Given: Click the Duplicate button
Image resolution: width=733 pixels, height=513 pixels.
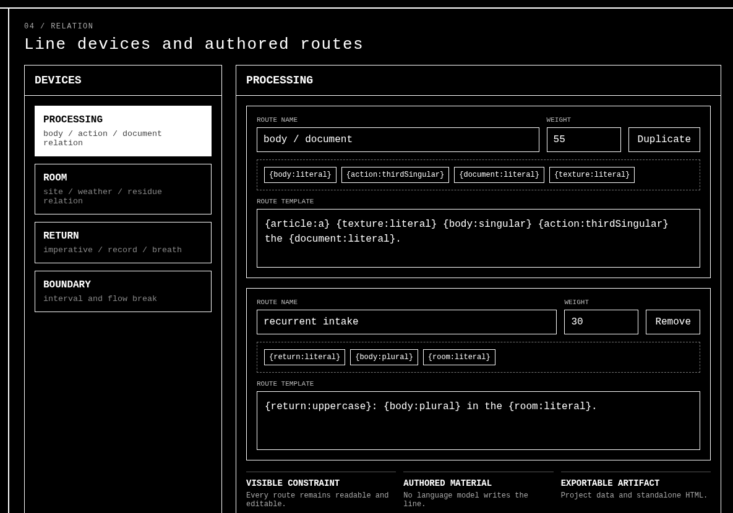Looking at the screenshot, I should (x=664, y=139).
